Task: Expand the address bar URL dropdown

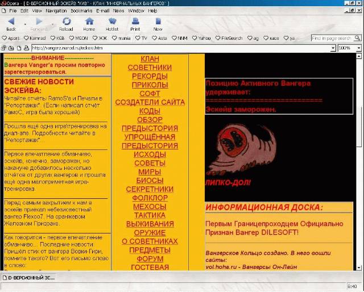Action: (x=333, y=48)
